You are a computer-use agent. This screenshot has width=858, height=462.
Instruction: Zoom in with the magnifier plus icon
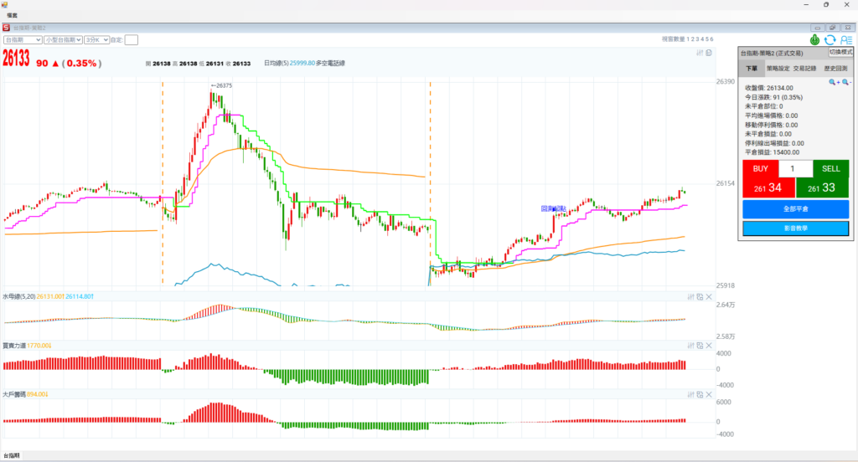(834, 82)
